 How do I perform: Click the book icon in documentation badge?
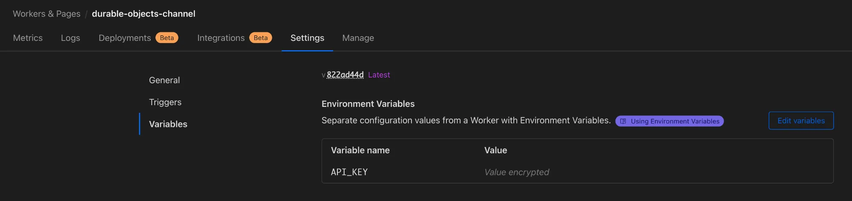[623, 121]
